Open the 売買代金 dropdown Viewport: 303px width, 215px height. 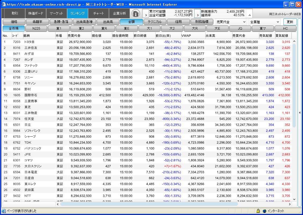(x=231, y=22)
